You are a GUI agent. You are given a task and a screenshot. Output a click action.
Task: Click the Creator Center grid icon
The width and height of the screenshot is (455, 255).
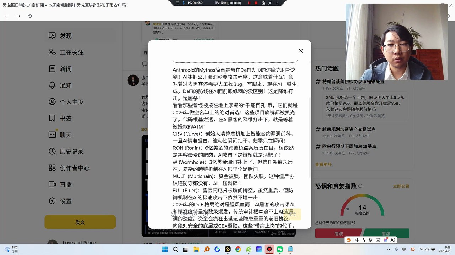pyautogui.click(x=52, y=168)
